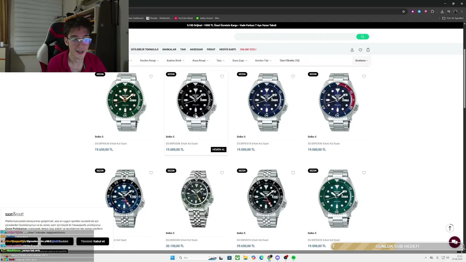The width and height of the screenshot is (466, 262).
Task: Open File Explorer from the taskbar
Action: [x=245, y=258]
